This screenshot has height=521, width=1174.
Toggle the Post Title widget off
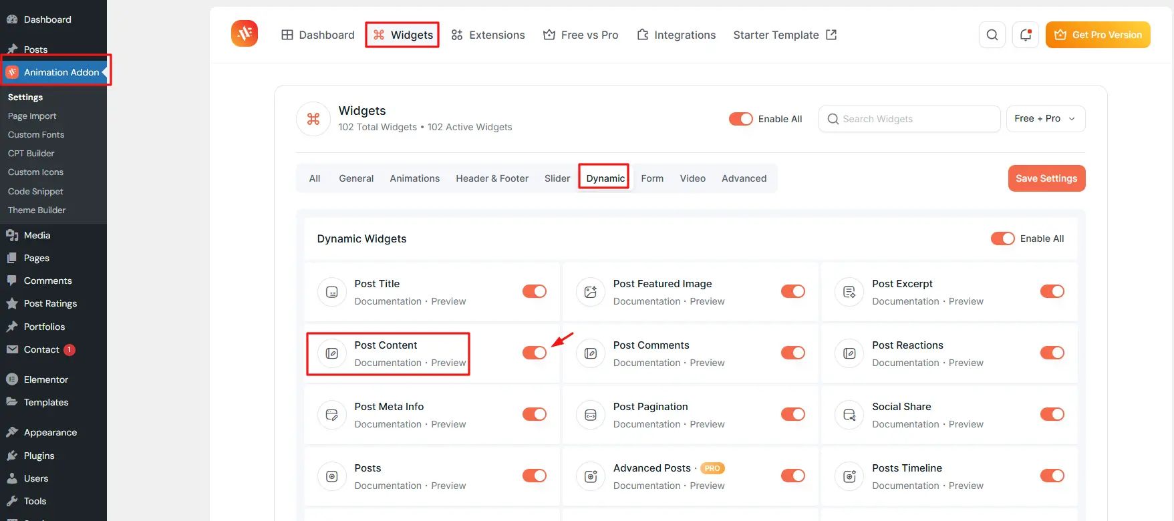534,291
